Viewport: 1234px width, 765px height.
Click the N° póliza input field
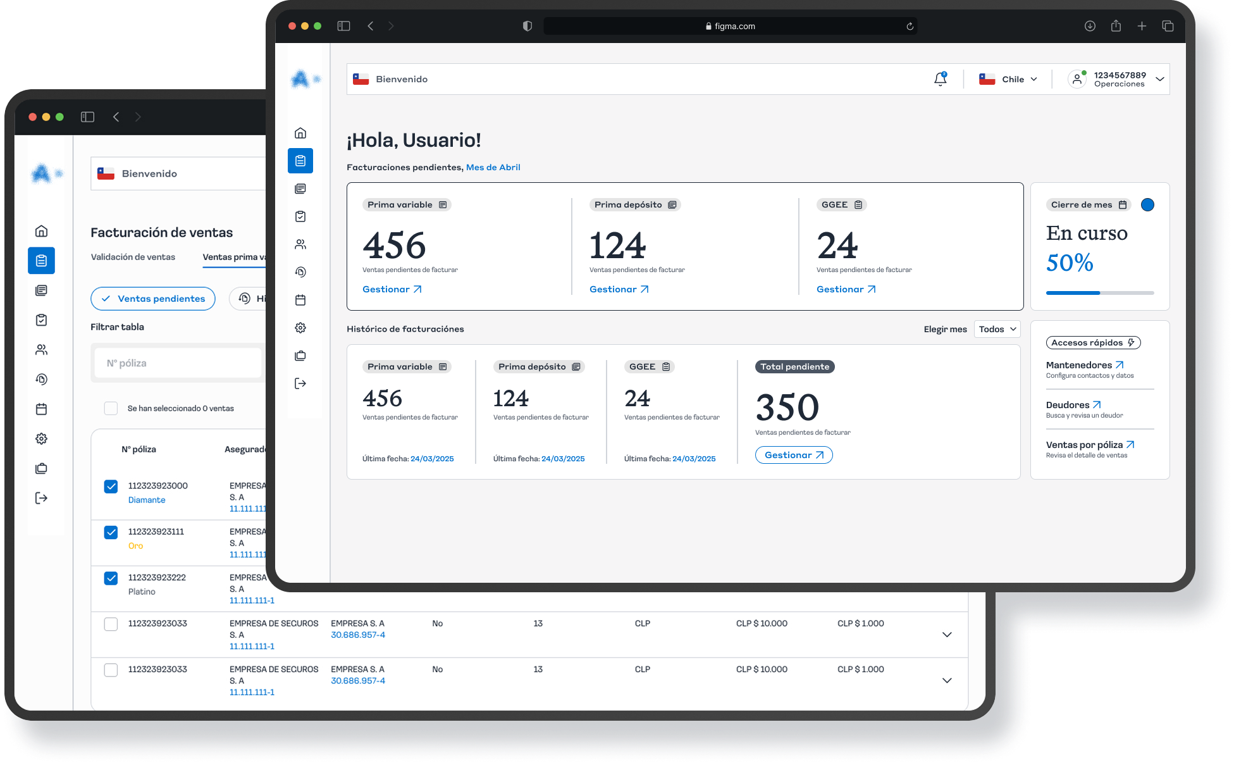[x=179, y=363]
